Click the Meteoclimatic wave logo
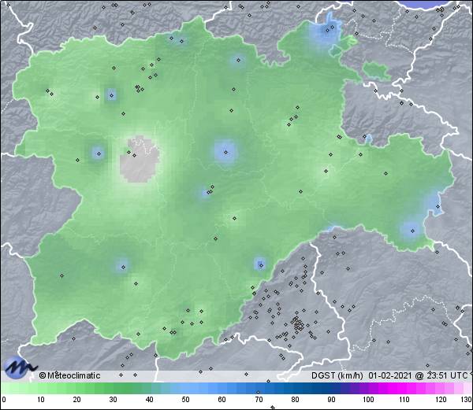Viewport: 473px width, 410px height. click(20, 368)
